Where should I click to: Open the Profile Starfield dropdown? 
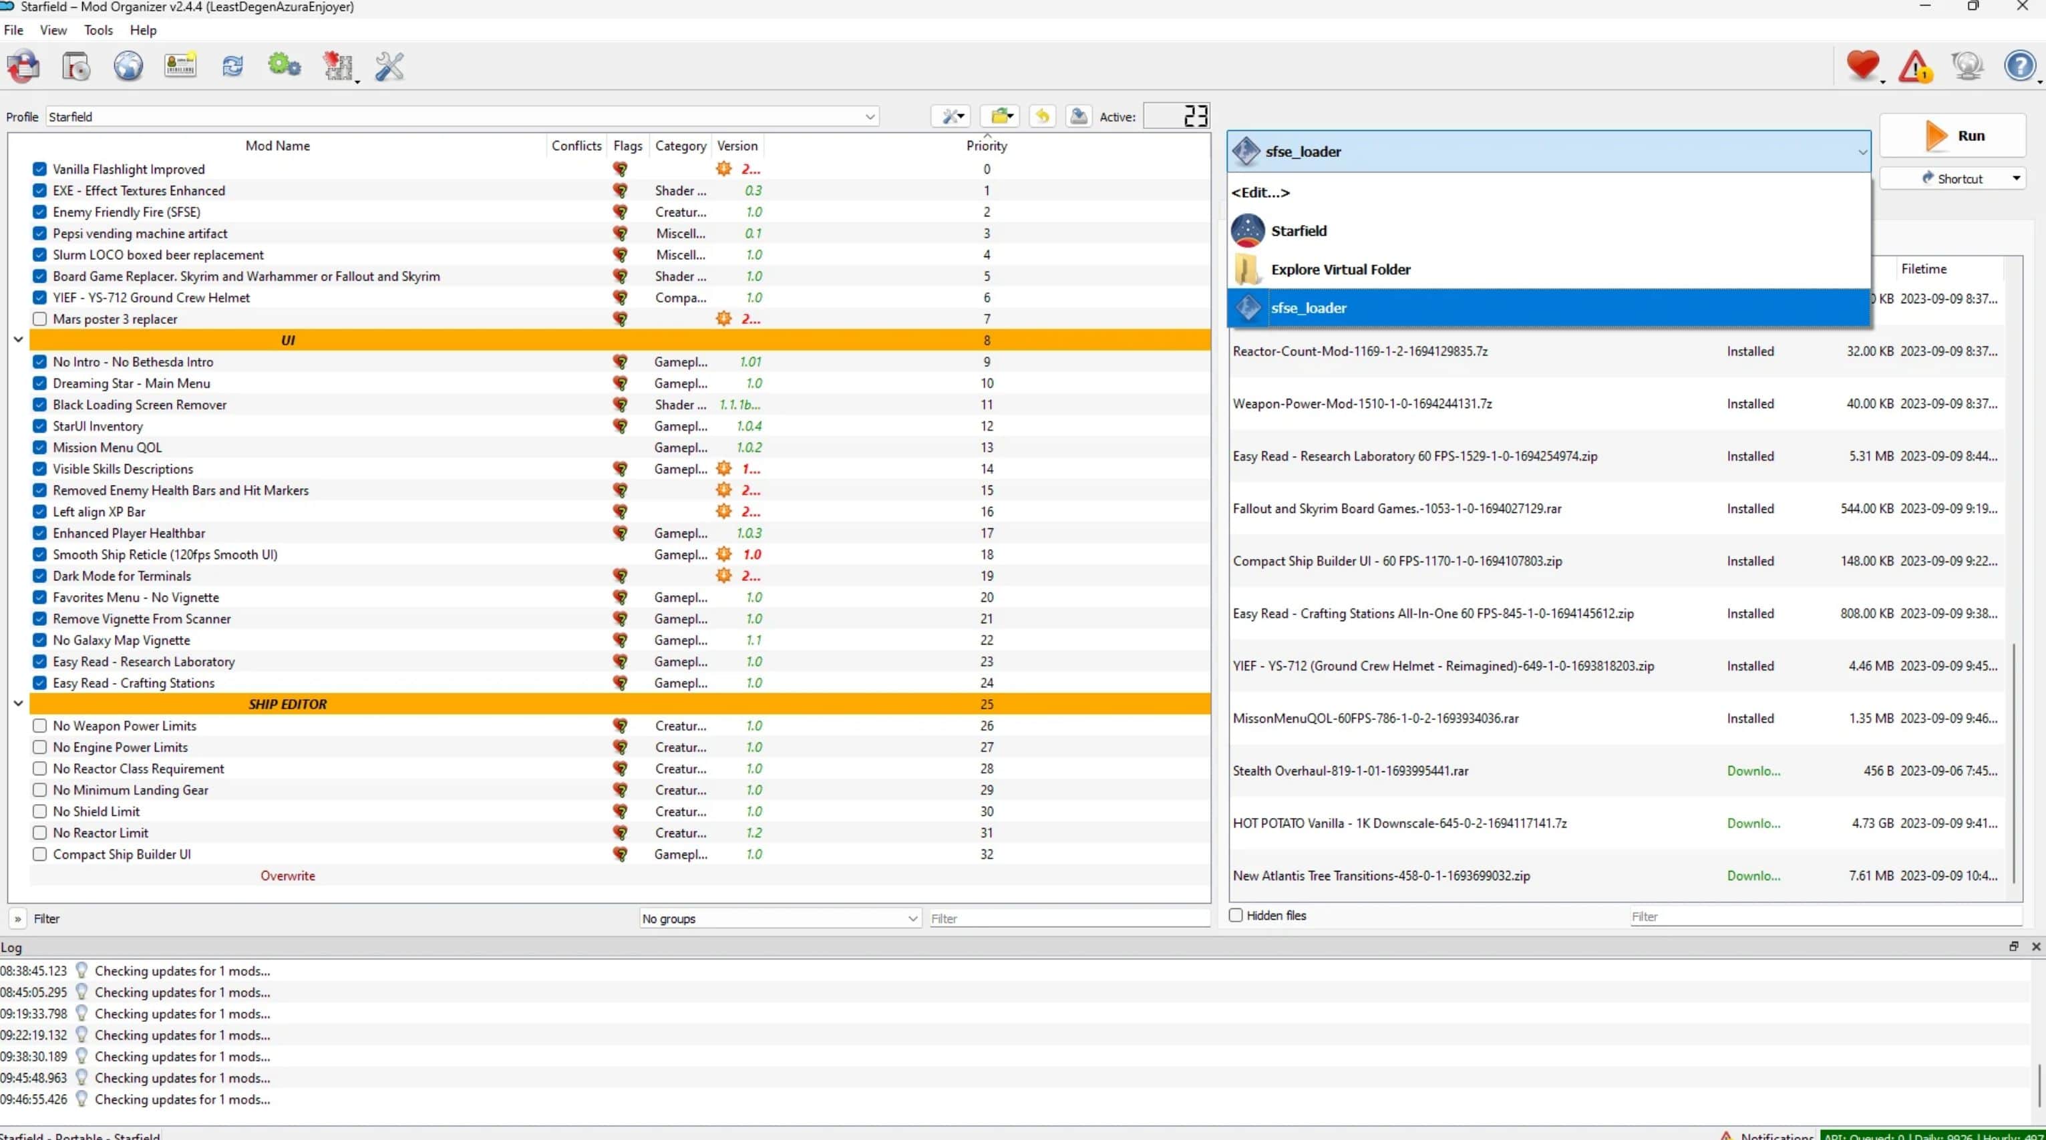(x=462, y=117)
